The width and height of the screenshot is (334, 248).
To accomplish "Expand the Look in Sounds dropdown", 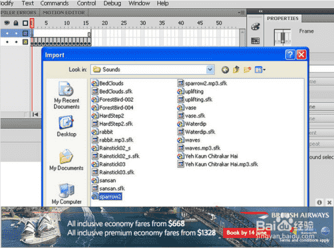I will 210,70.
